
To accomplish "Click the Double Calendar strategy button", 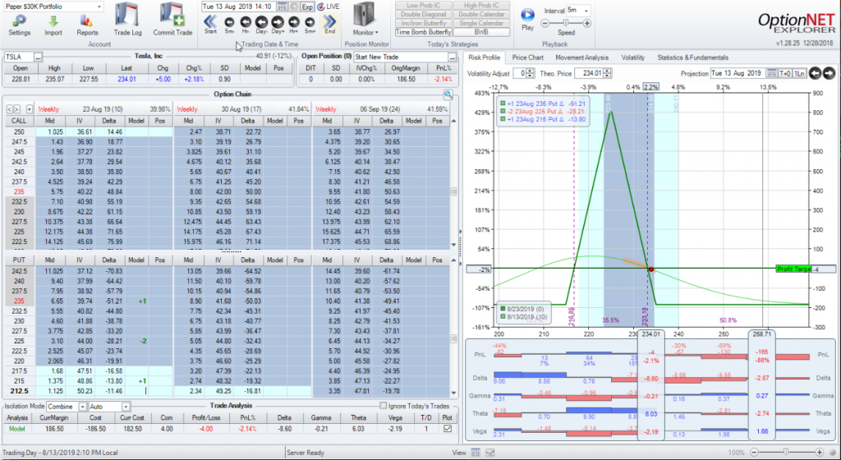I will 481,15.
